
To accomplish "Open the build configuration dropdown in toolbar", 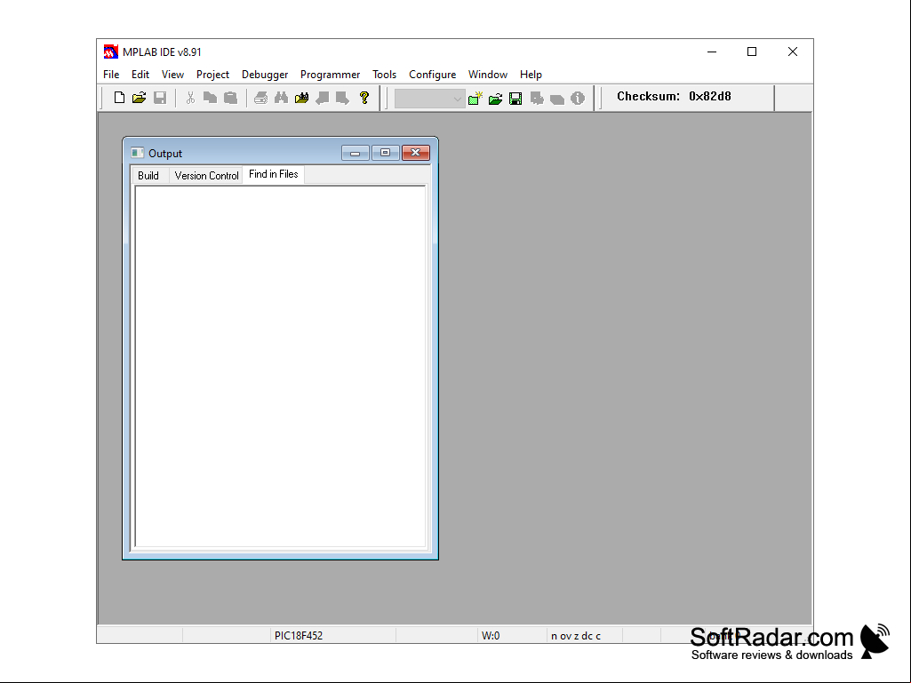I will click(430, 99).
